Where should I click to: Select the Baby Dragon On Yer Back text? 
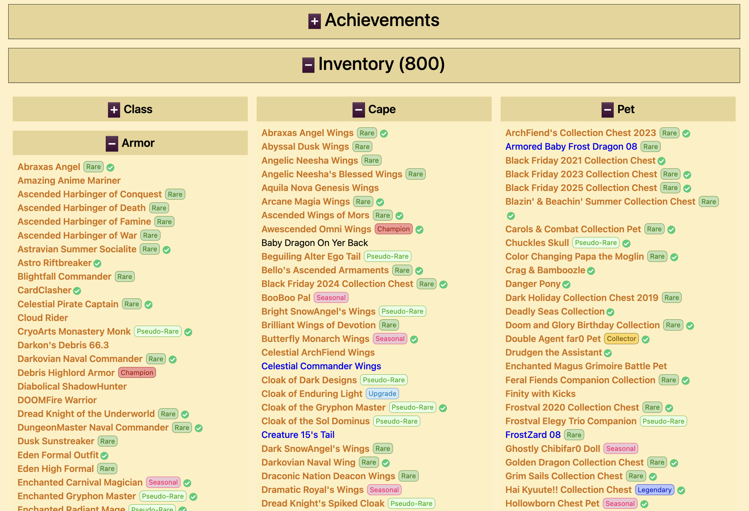pyautogui.click(x=314, y=243)
